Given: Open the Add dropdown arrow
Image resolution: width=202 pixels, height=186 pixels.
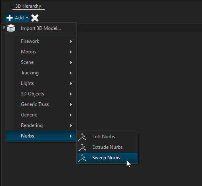Looking at the screenshot, I should (x=27, y=18).
